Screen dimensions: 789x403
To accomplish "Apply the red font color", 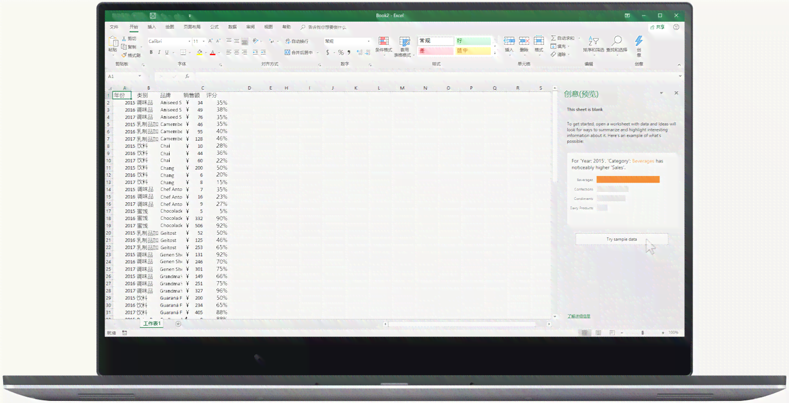I will click(212, 52).
